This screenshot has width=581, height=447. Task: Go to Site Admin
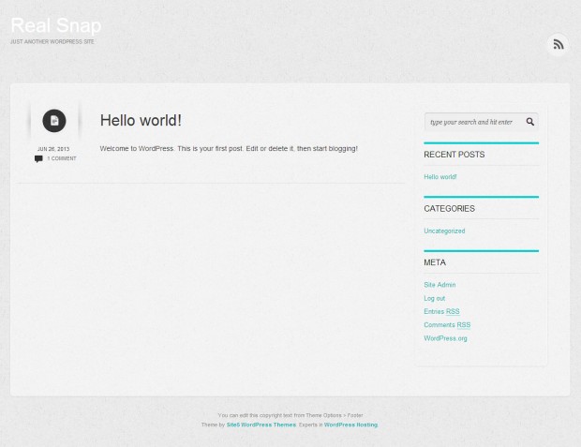(439, 285)
